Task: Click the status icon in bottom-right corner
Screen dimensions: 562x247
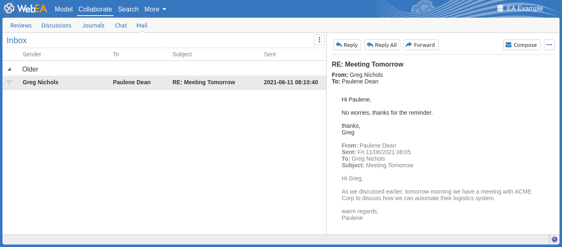Action: tap(554, 239)
